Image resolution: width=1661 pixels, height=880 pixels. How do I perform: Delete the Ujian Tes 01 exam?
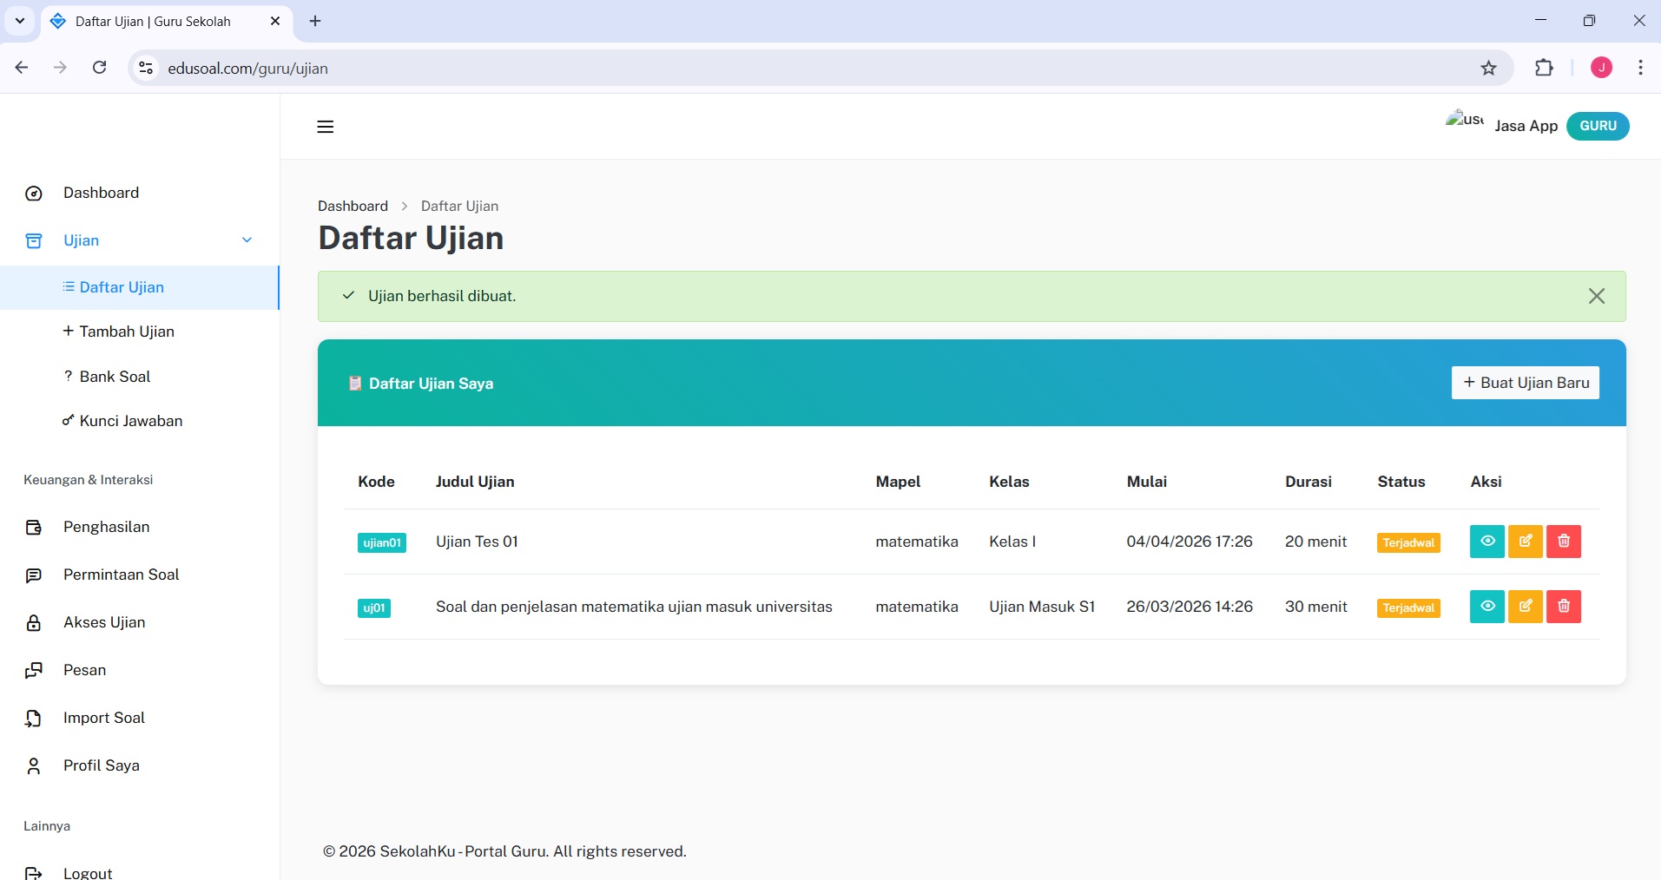[x=1563, y=542]
